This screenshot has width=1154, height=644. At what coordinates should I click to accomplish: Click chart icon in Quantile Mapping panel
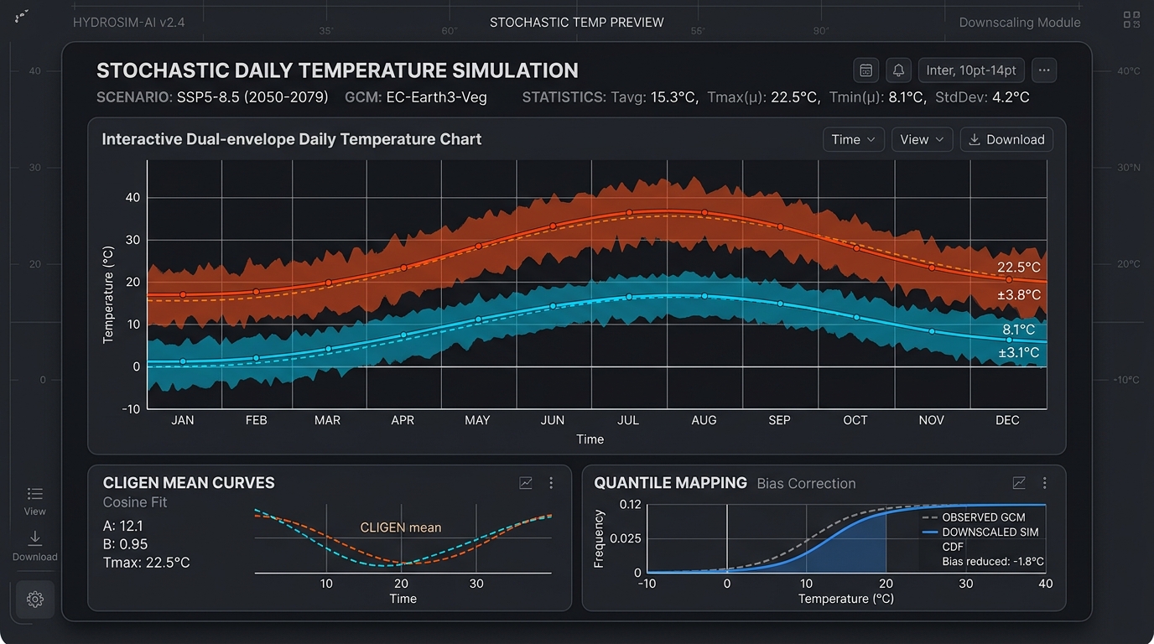coord(1019,483)
